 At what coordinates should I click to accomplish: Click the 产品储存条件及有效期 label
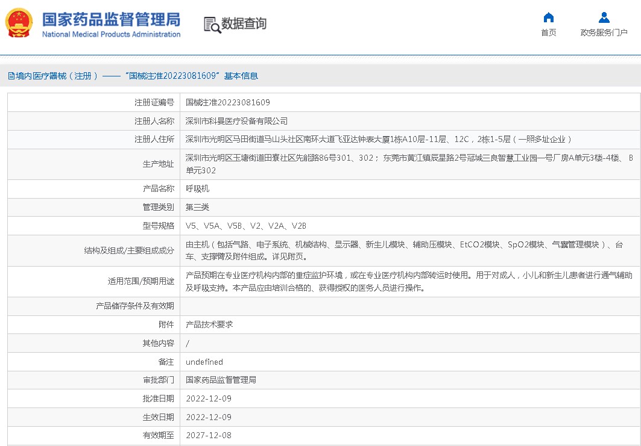tap(135, 306)
